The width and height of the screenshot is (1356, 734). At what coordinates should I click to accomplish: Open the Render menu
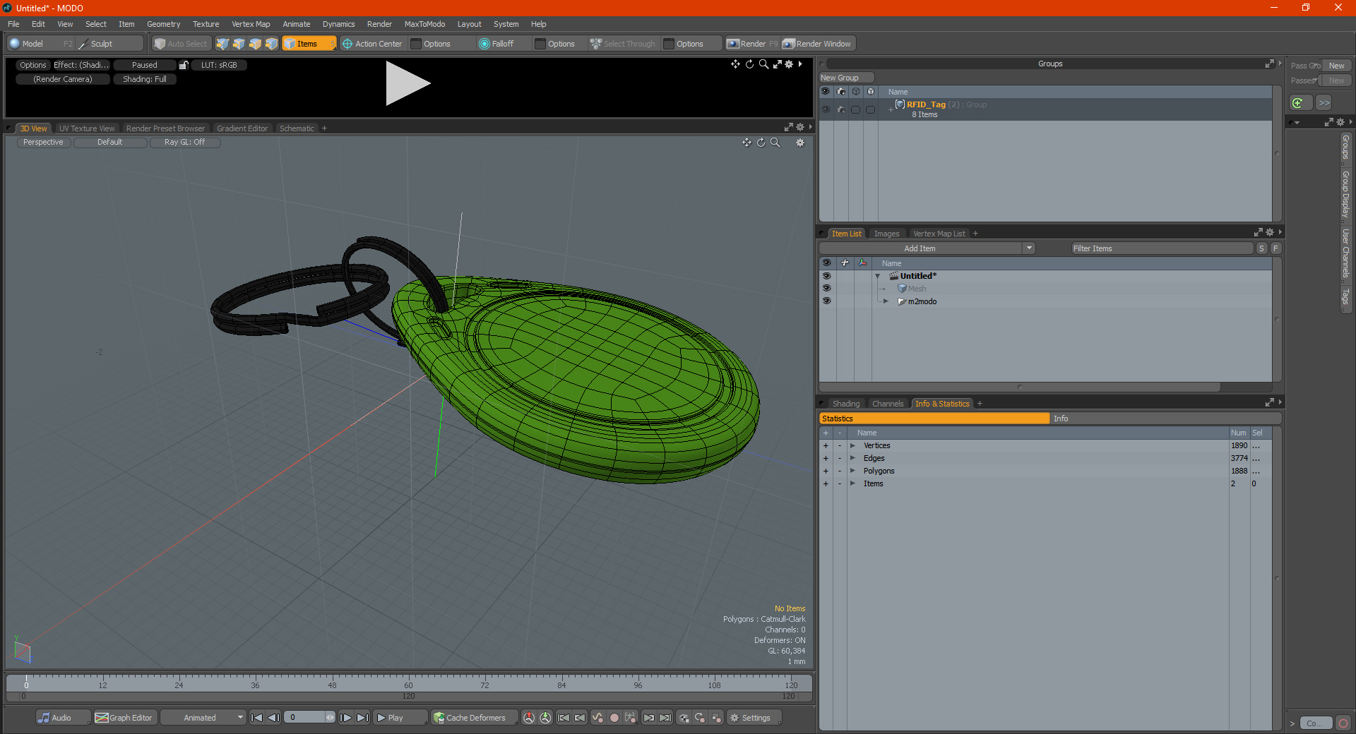tap(379, 24)
